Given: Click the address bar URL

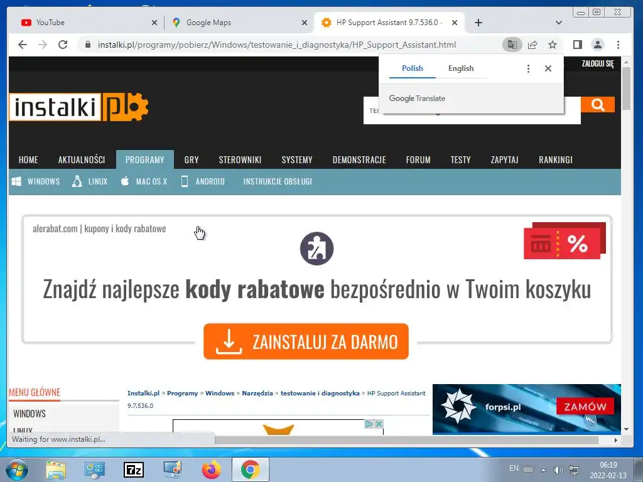Looking at the screenshot, I should 277,45.
